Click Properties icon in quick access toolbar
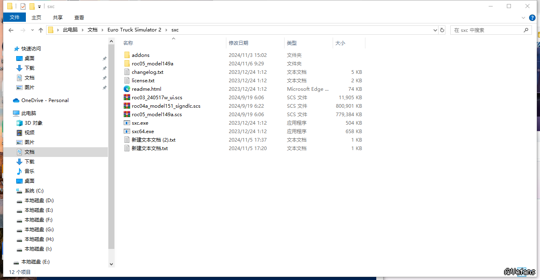 click(x=23, y=6)
